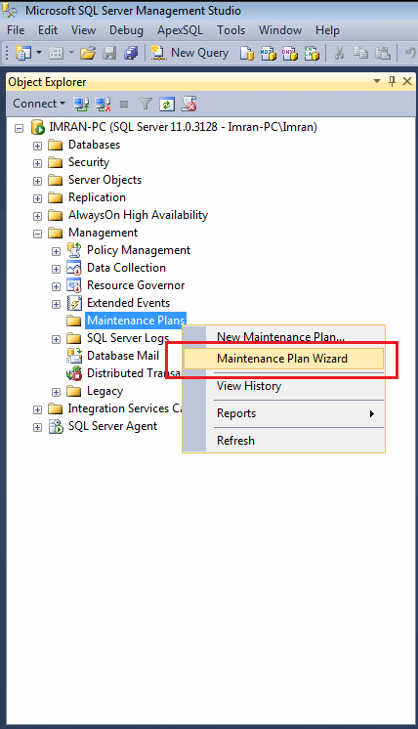Open the Help menu
This screenshot has width=418, height=729.
point(327,30)
